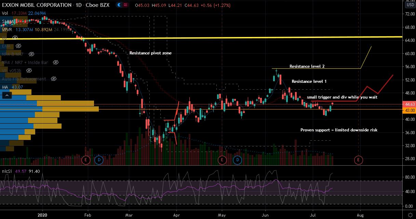
Task: Click the Apr label on time axis
Action: (x=177, y=215)
